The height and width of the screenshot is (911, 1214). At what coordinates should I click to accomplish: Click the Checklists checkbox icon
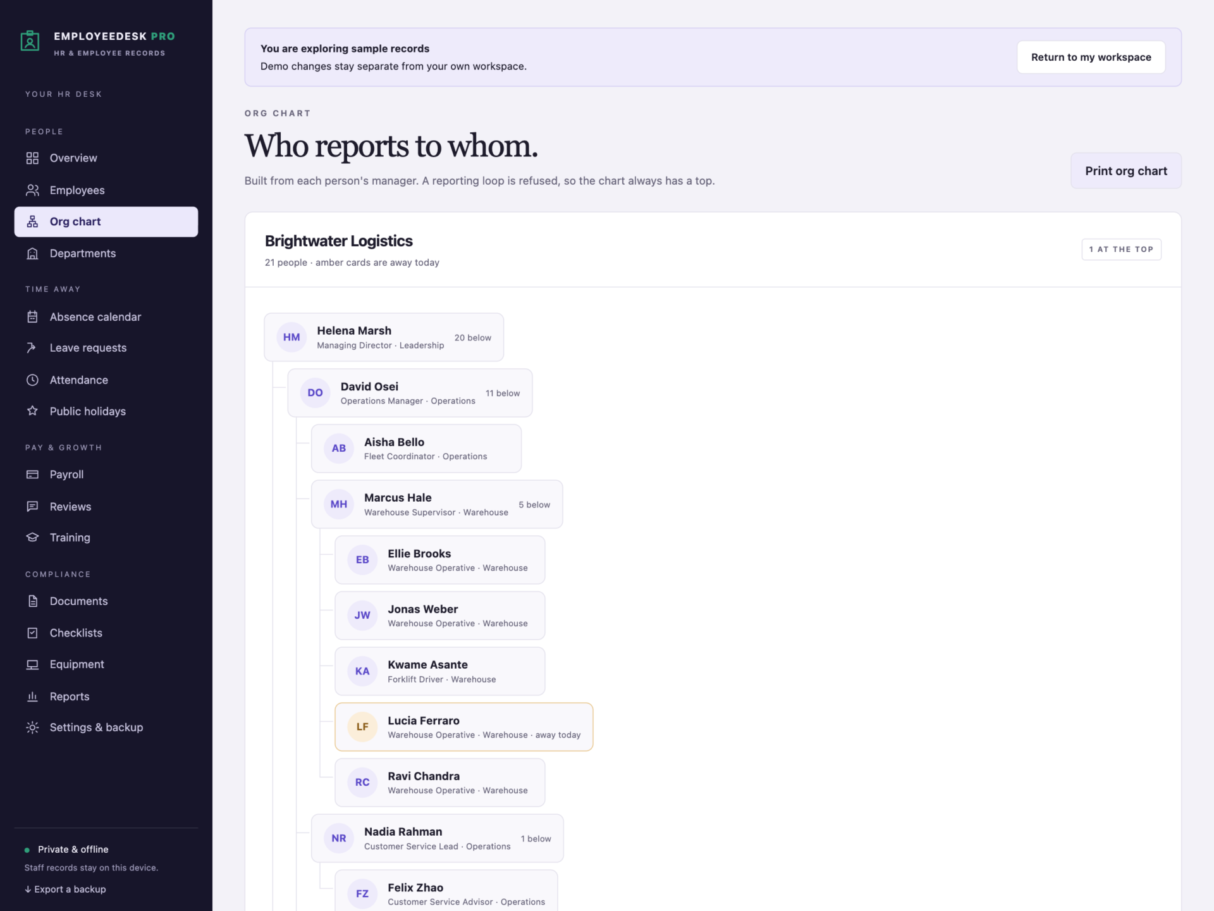[x=32, y=633]
